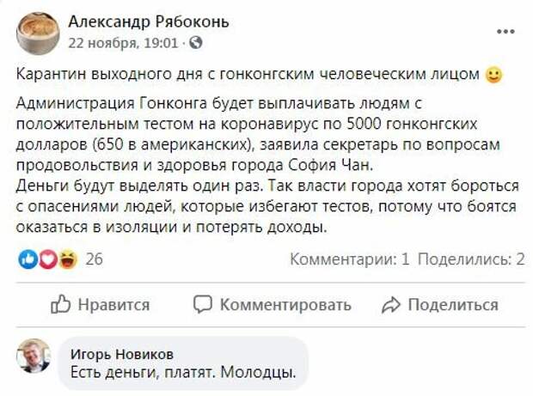Click the red heart reaction icon
533x396 pixels.
46,259
